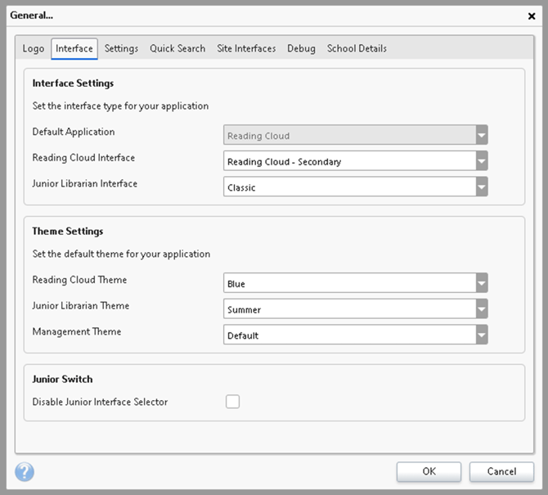
Task: Close the General dialog with X
Action: [532, 16]
